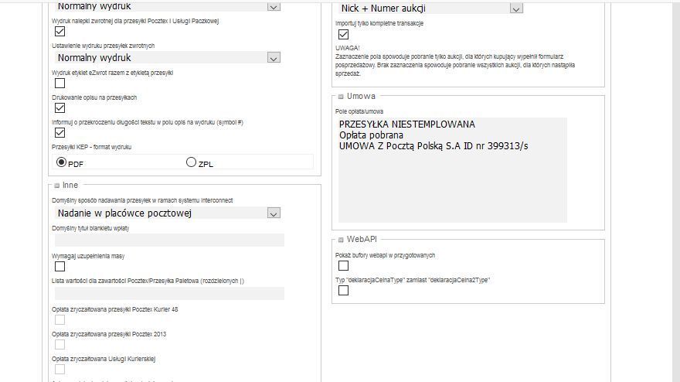Collapse the Inne section icon
680x382 pixels.
(57, 186)
